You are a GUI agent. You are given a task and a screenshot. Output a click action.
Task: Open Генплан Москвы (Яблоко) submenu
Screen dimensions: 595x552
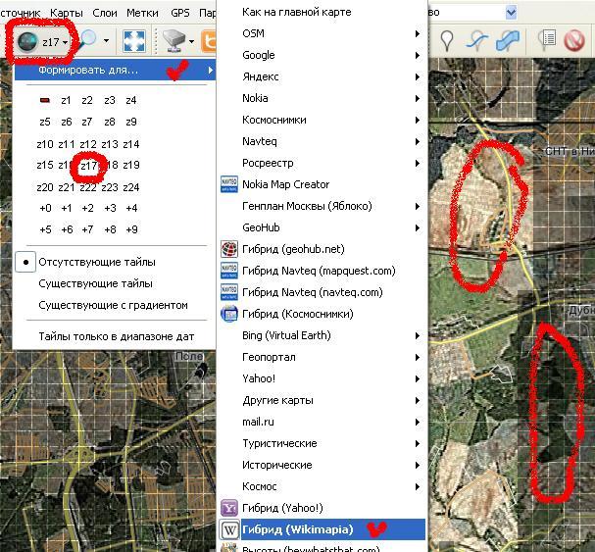322,206
